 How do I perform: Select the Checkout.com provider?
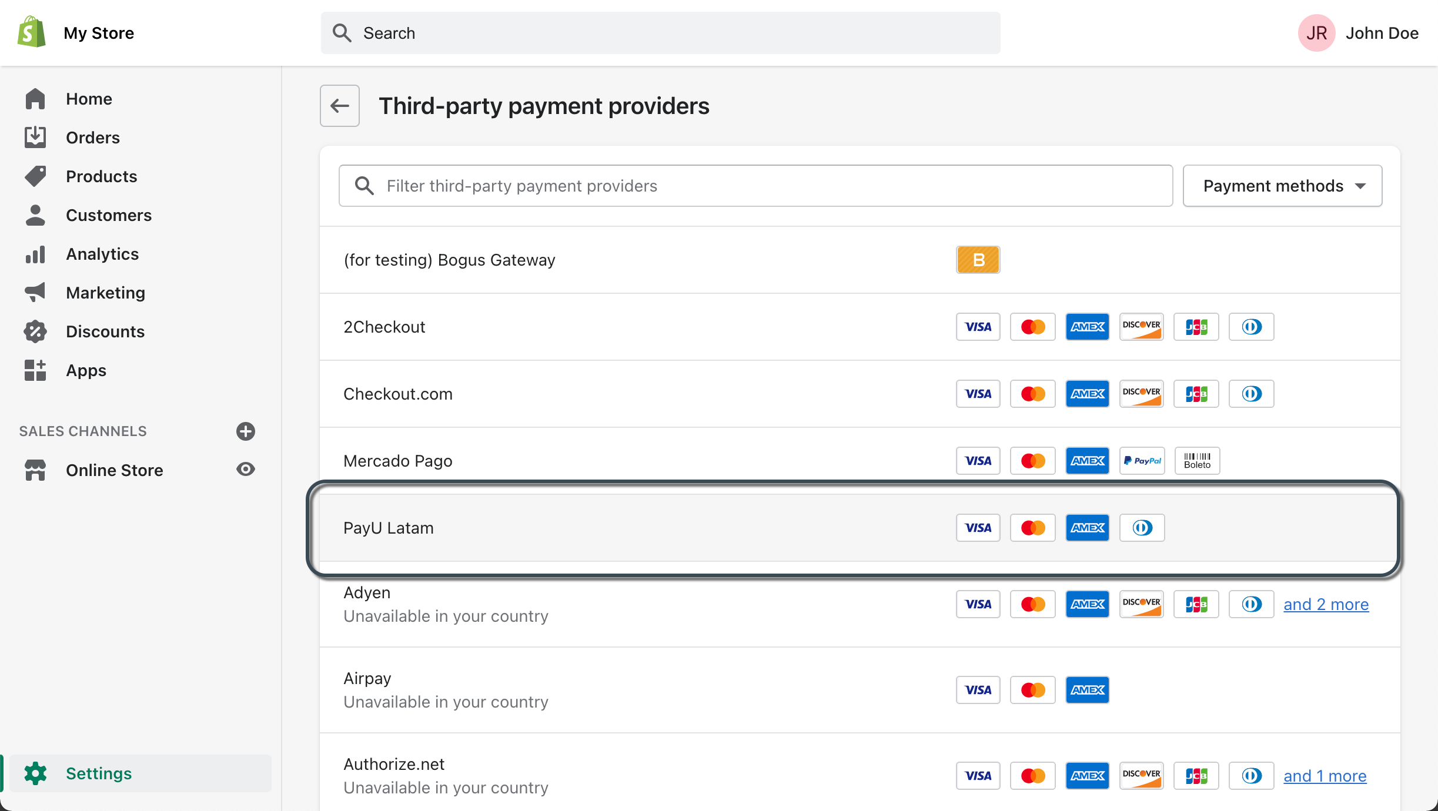pyautogui.click(x=398, y=394)
